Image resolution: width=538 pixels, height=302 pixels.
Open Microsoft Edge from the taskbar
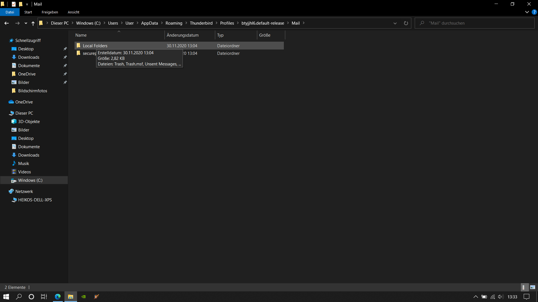click(58, 297)
